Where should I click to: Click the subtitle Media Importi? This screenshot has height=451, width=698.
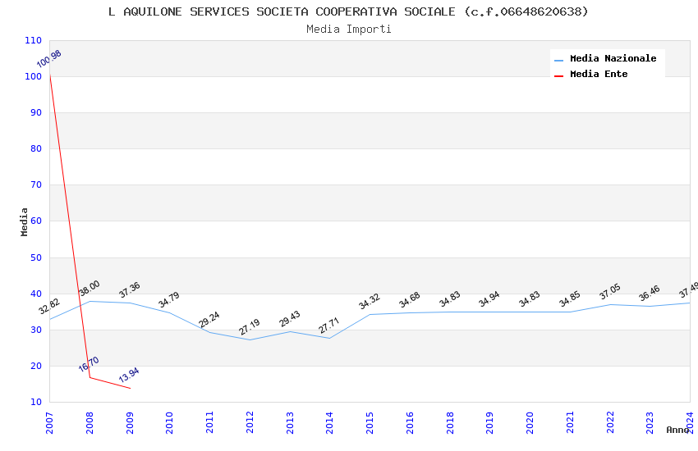coord(348,30)
